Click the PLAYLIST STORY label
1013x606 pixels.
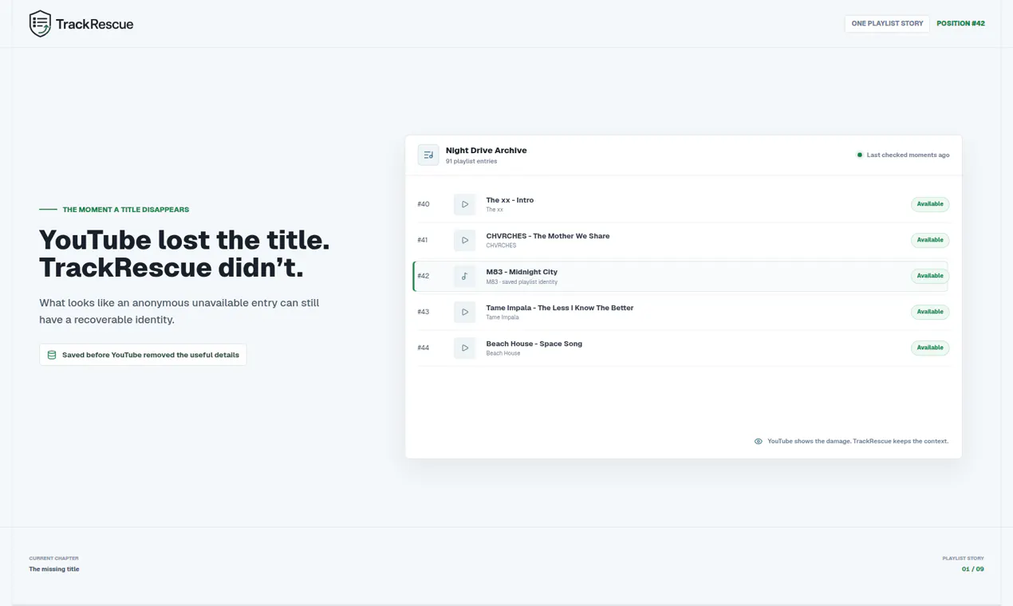tap(963, 558)
